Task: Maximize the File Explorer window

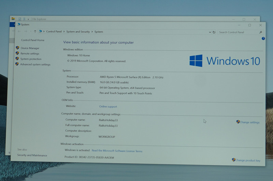Action: 244,19
